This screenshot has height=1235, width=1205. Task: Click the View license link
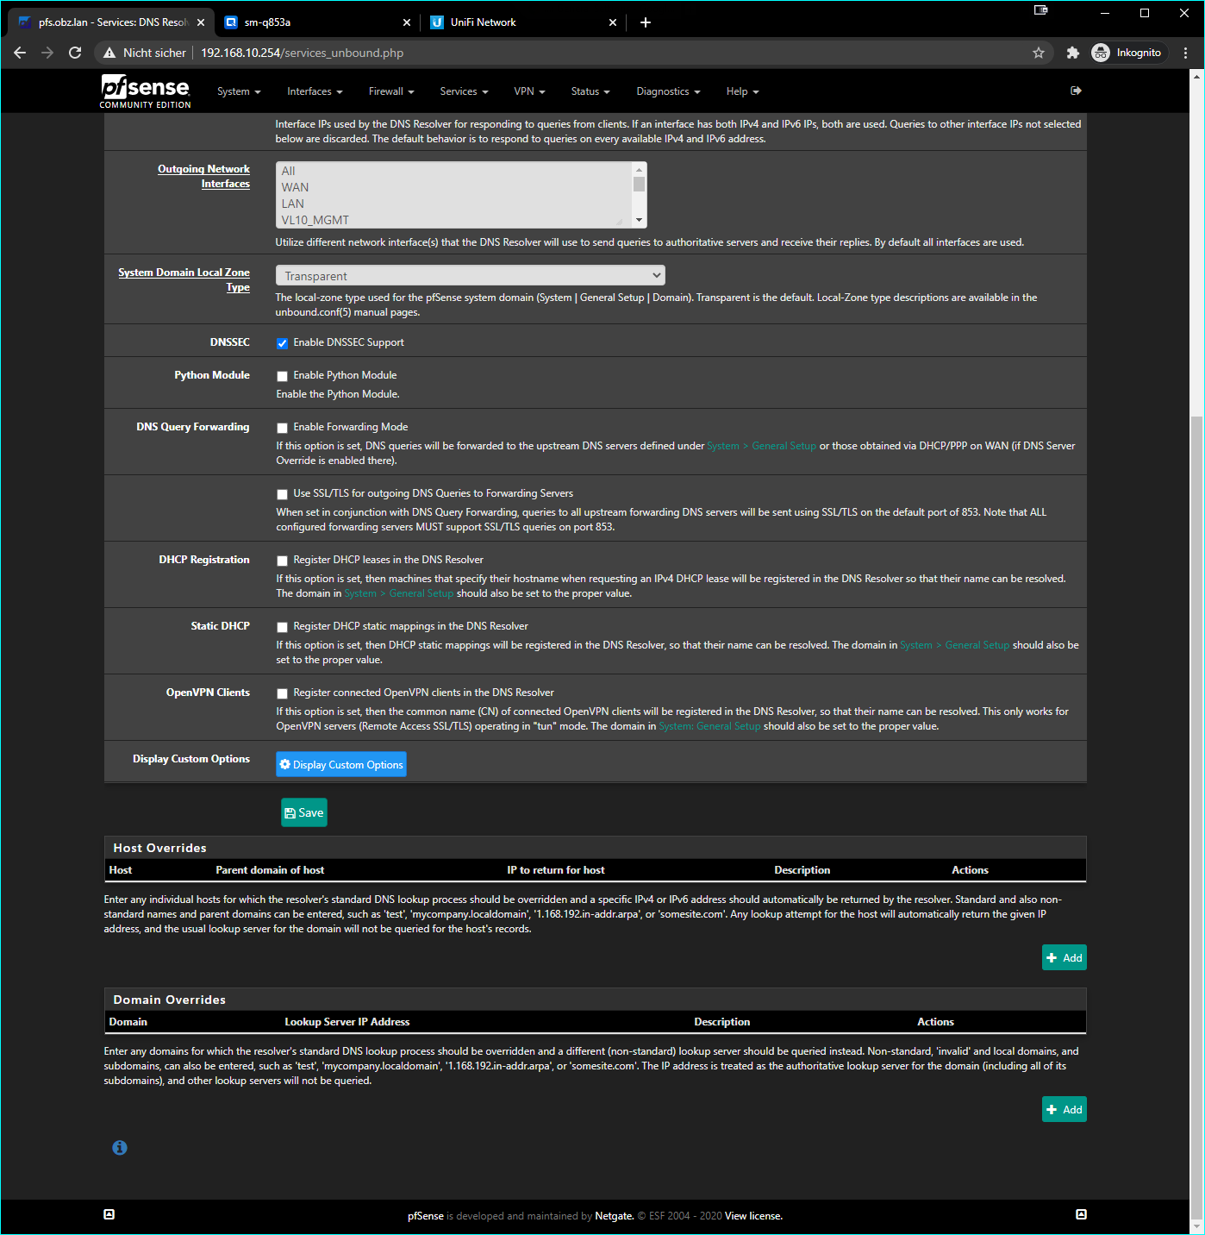pos(753,1216)
